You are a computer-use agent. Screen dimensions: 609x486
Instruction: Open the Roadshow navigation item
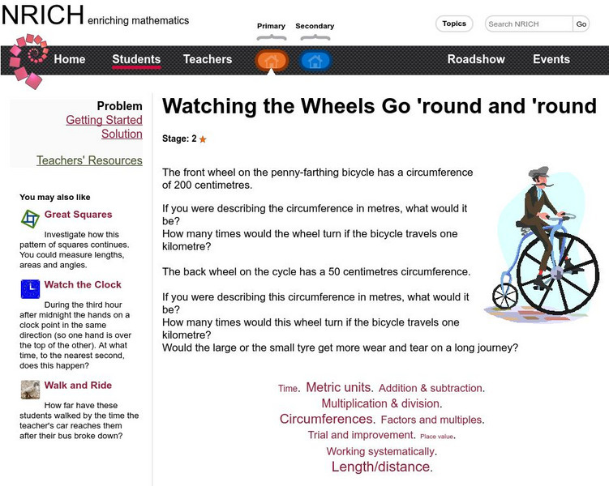coord(476,59)
